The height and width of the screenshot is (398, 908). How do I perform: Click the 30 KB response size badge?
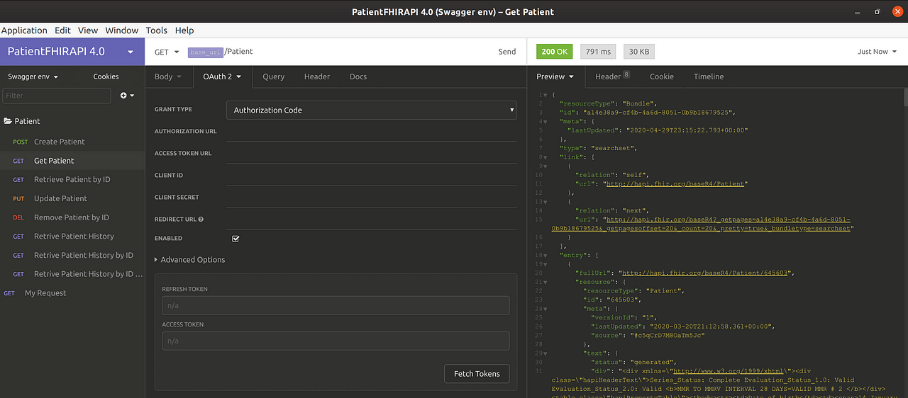(638, 52)
